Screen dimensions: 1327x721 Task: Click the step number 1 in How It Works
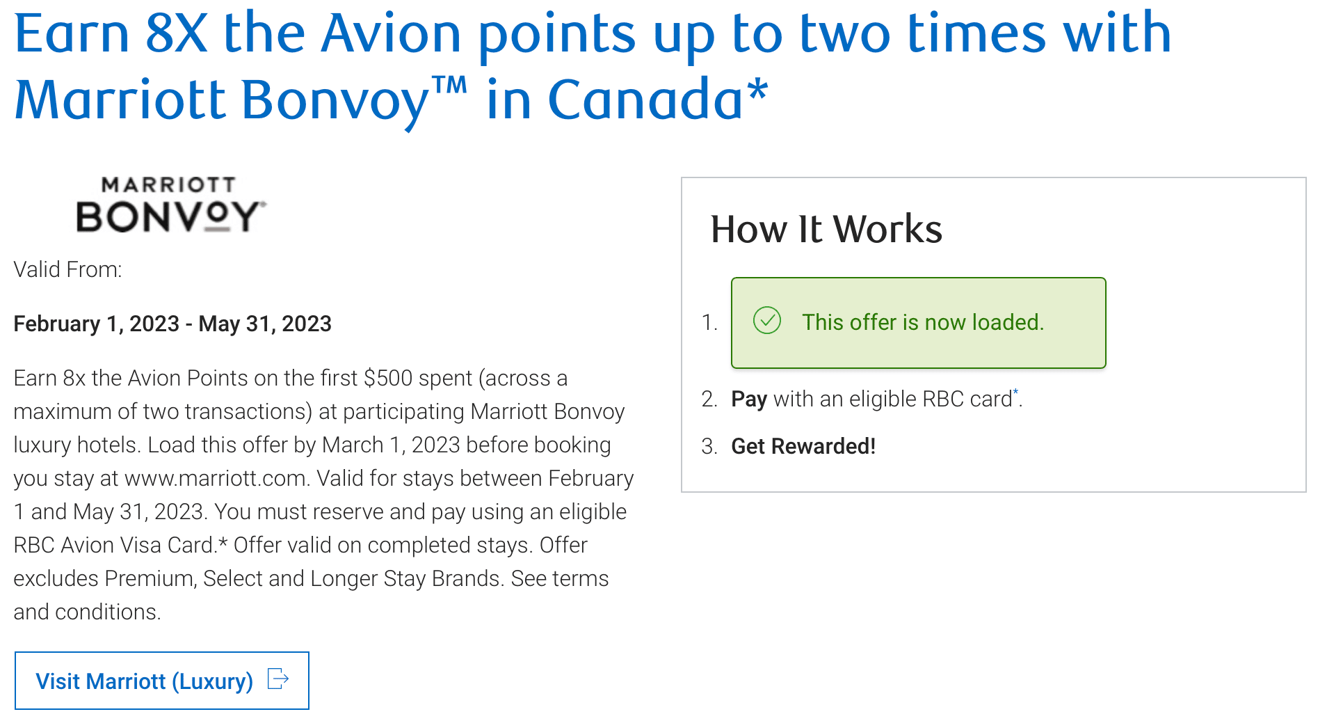(x=709, y=323)
